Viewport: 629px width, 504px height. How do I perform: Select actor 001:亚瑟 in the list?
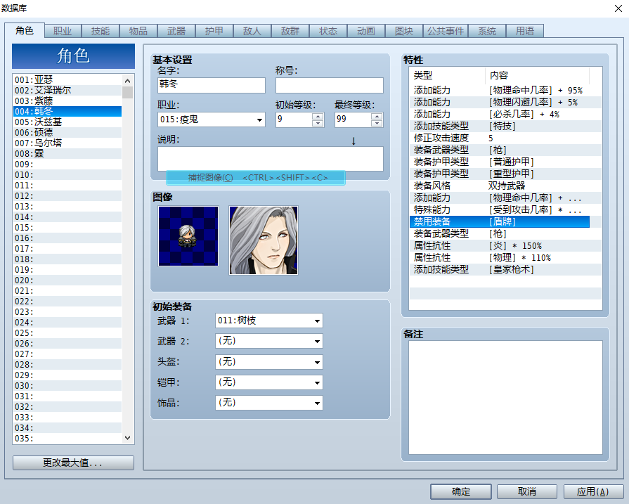coord(67,79)
